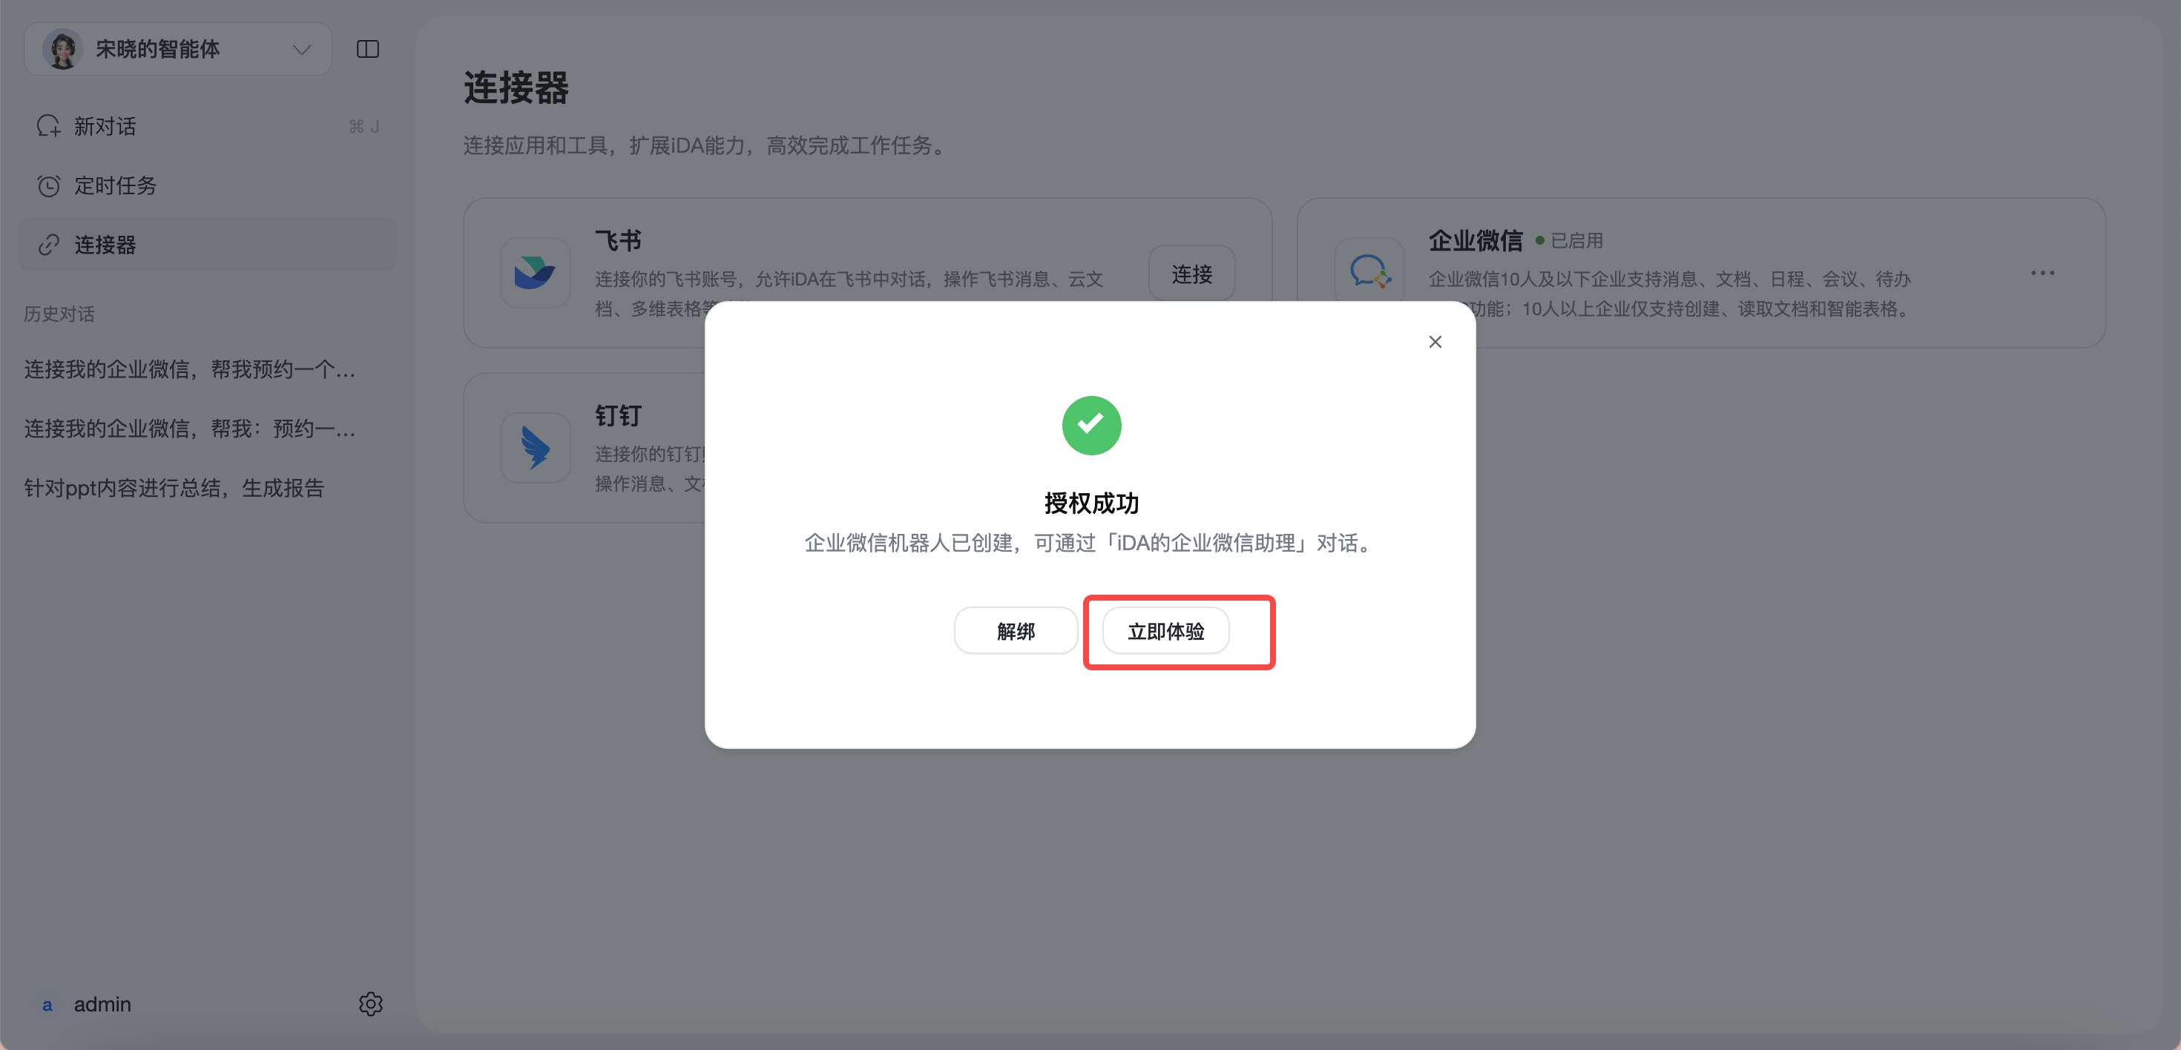This screenshot has height=1050, width=2181.
Task: Open history chat 连接我的企业微信，帮我：预约一…
Action: [190, 429]
